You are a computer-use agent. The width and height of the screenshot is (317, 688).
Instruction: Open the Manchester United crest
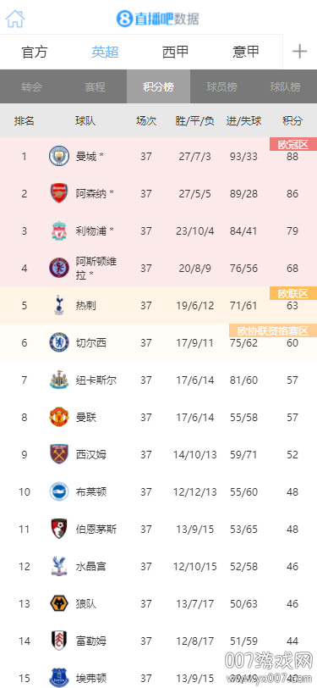pos(58,417)
